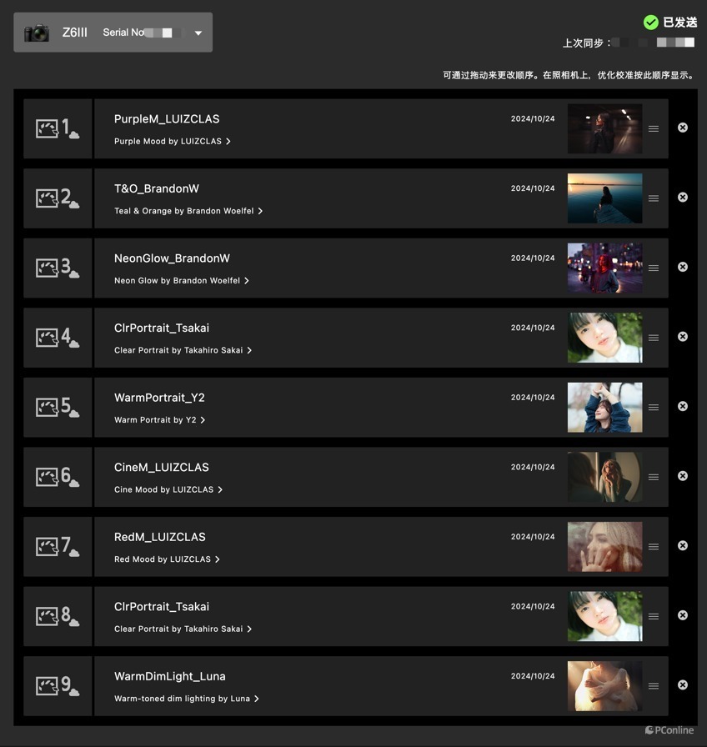The width and height of the screenshot is (707, 747).
Task: Remove slot 8 ClrPortrait_Tsakai with X icon
Action: pyautogui.click(x=682, y=615)
